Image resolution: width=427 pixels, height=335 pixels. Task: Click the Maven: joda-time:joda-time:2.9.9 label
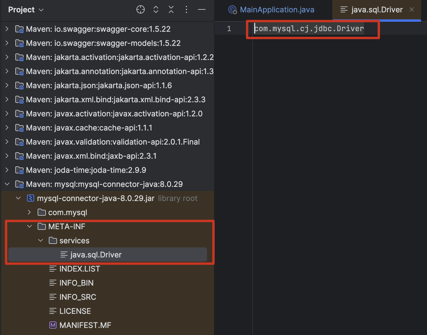[86, 170]
